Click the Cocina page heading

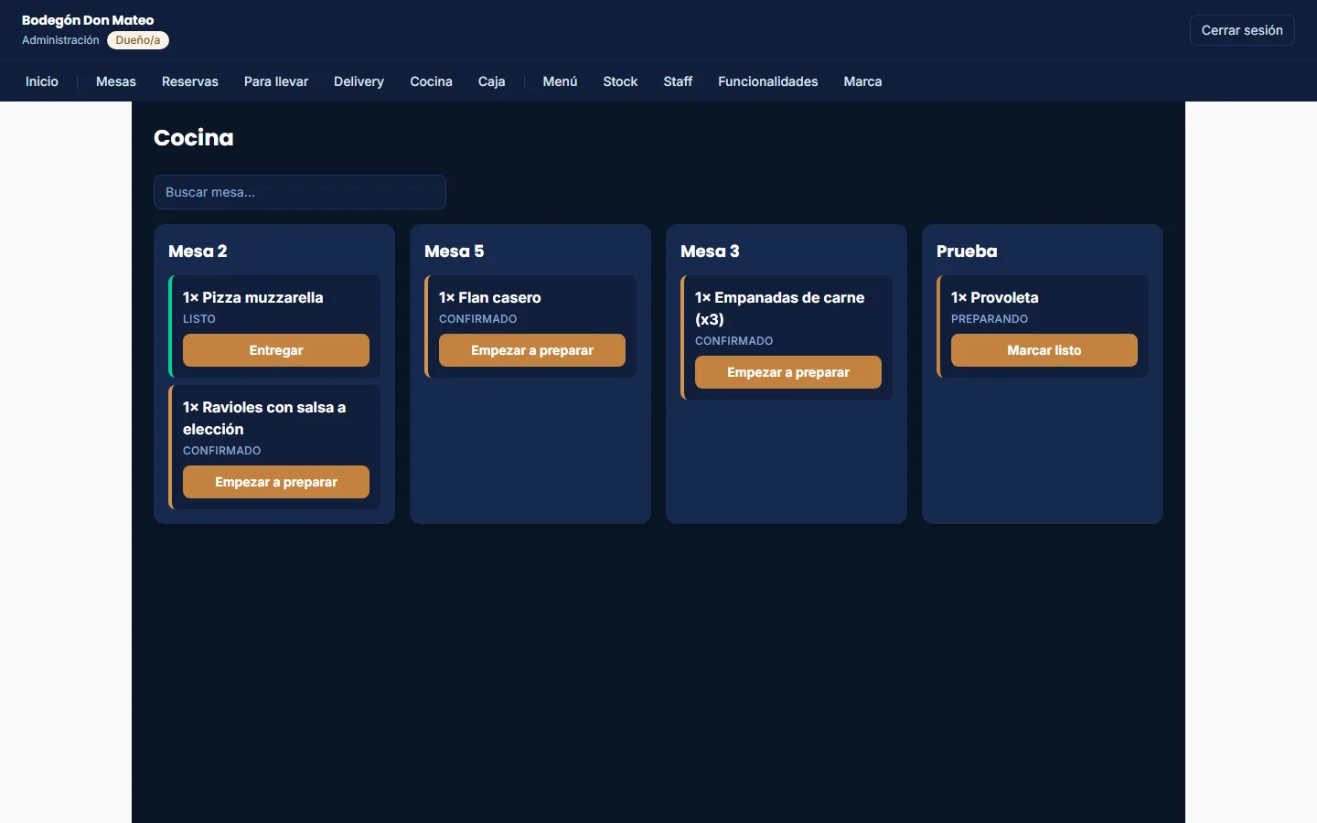pyautogui.click(x=194, y=138)
